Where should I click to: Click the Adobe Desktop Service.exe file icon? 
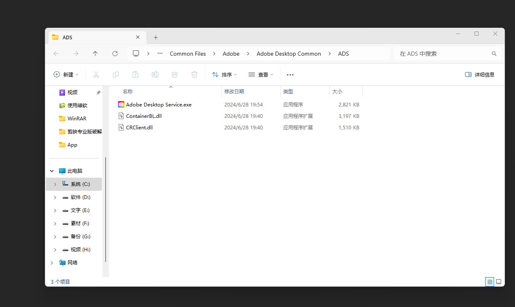point(121,104)
